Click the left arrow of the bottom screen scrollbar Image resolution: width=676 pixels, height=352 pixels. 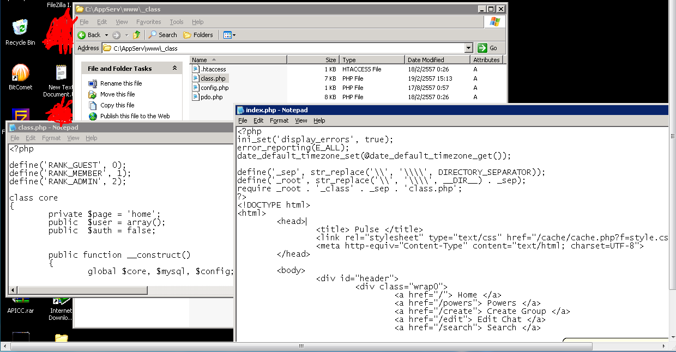pyautogui.click(x=5, y=347)
